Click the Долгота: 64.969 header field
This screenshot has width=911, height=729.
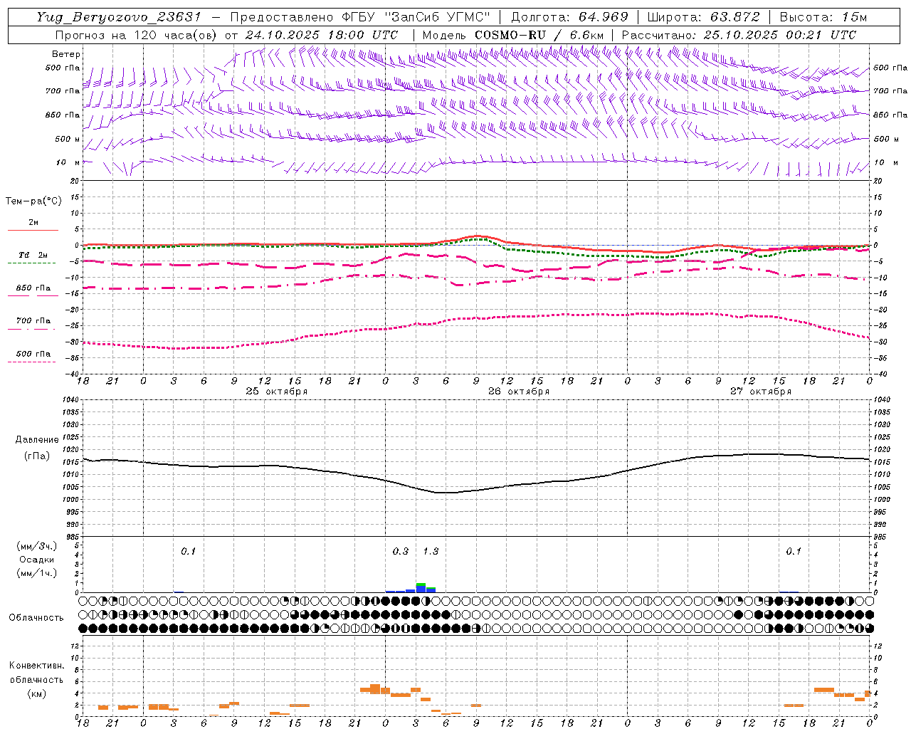(x=569, y=16)
